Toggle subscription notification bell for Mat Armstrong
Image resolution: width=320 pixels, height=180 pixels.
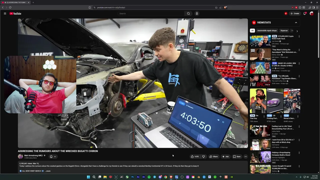click(53, 156)
